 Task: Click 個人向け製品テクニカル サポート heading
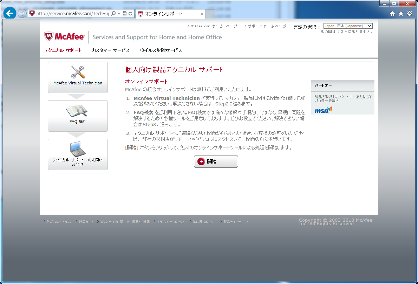(174, 70)
